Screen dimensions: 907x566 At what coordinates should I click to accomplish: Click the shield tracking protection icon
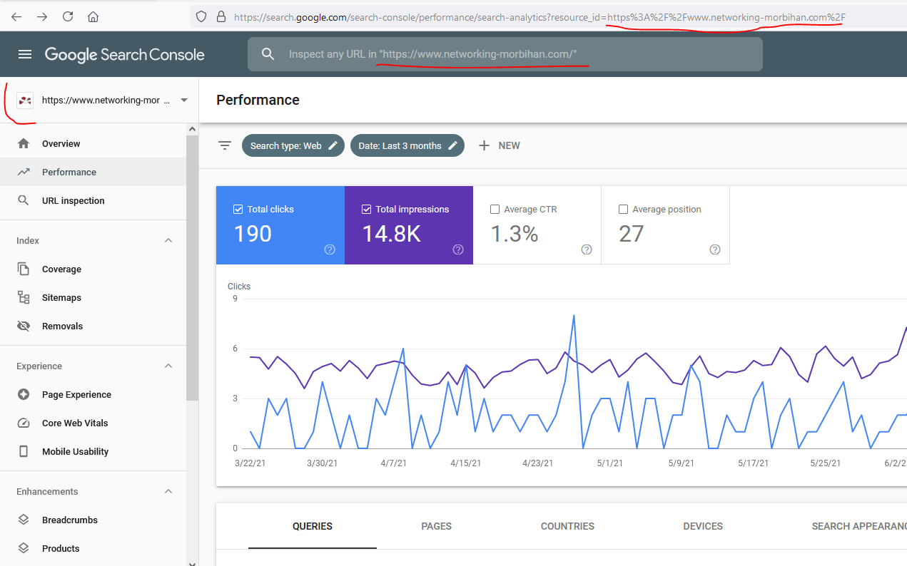point(201,16)
